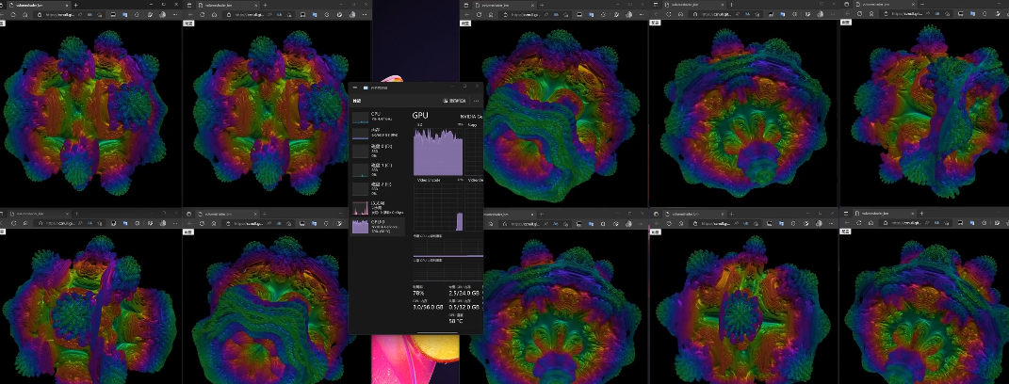Image resolution: width=1009 pixels, height=384 pixels.
Task: Open new tab in top-left browser window
Action: (x=76, y=5)
